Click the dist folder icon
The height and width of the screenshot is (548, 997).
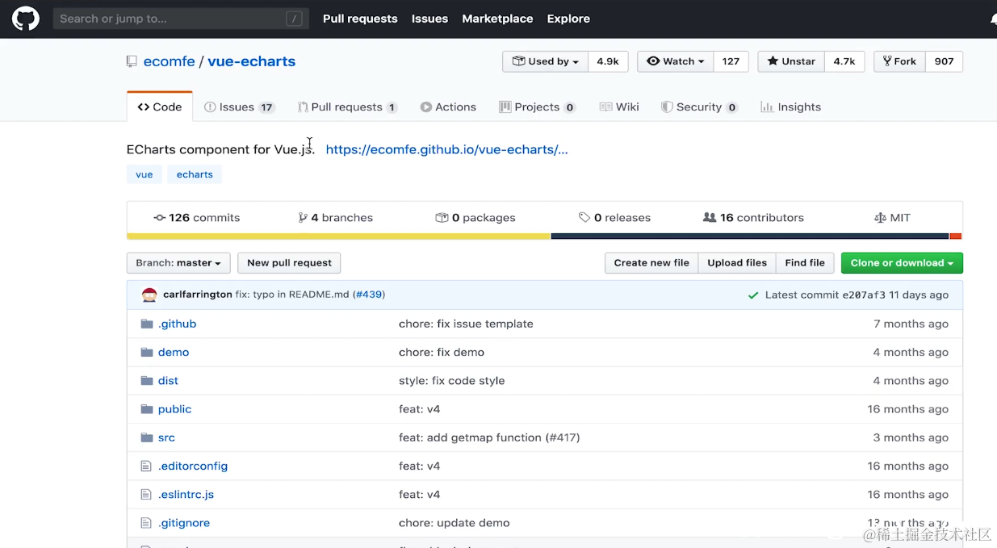[x=146, y=380]
